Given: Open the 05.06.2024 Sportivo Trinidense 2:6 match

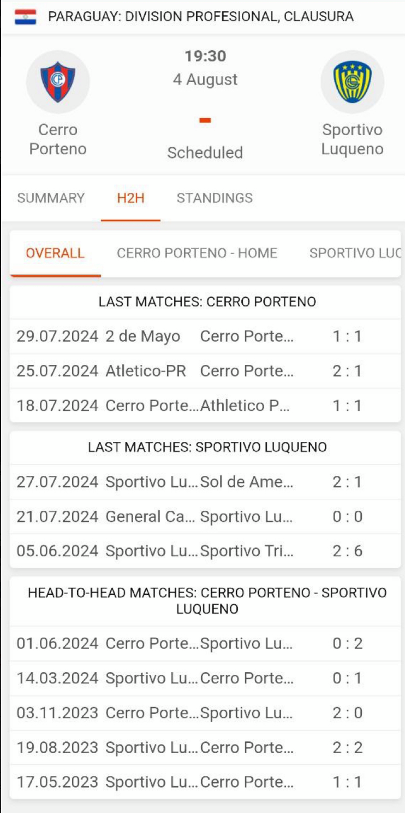Looking at the screenshot, I should (x=205, y=551).
